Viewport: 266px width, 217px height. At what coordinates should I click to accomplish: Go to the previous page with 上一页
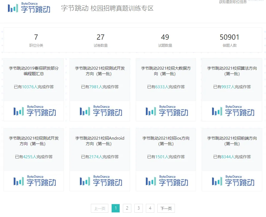pos(100,208)
